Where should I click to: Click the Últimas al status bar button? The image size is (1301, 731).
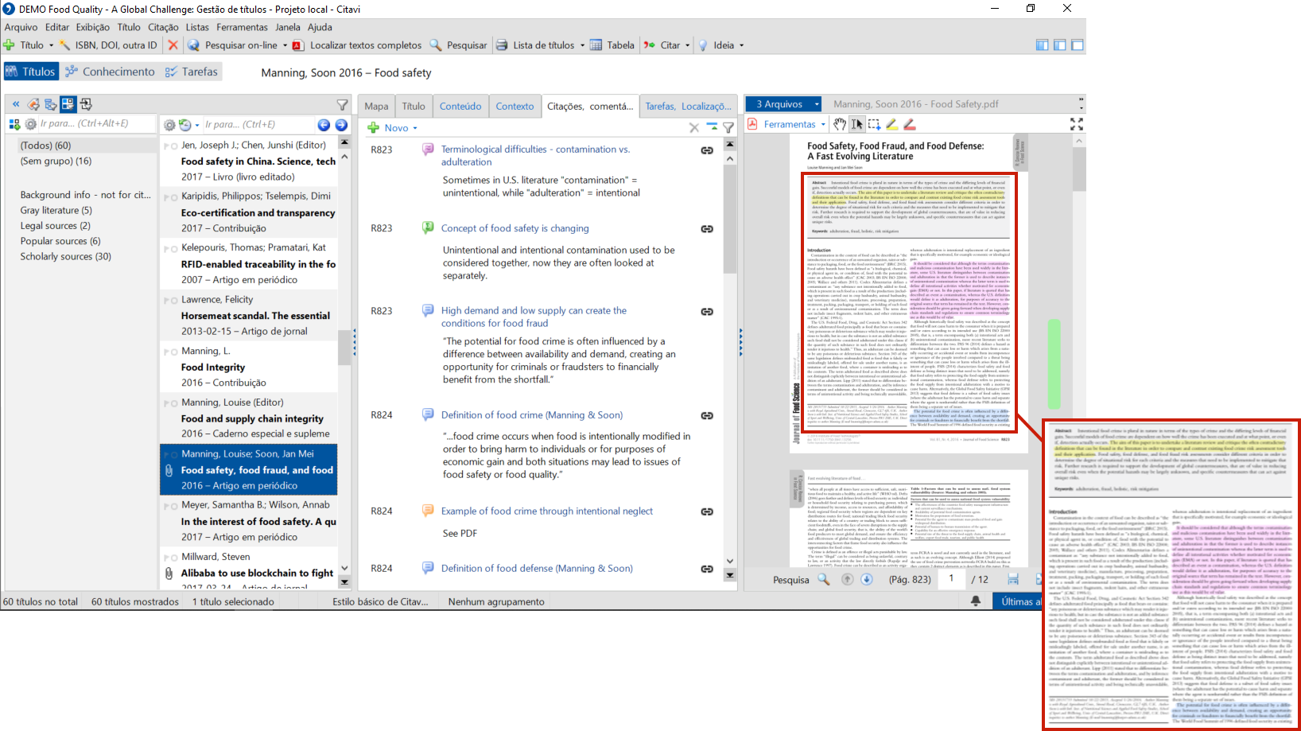pos(1016,601)
